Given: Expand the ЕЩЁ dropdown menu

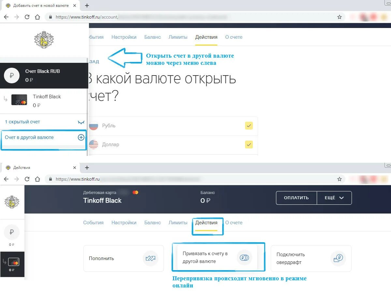Looking at the screenshot, I should pos(334,198).
